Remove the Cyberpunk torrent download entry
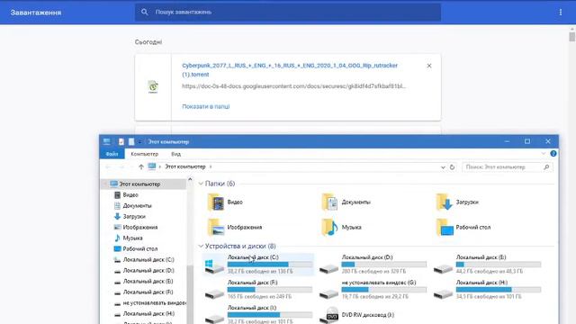Viewport: 576px width, 324px height. [429, 66]
